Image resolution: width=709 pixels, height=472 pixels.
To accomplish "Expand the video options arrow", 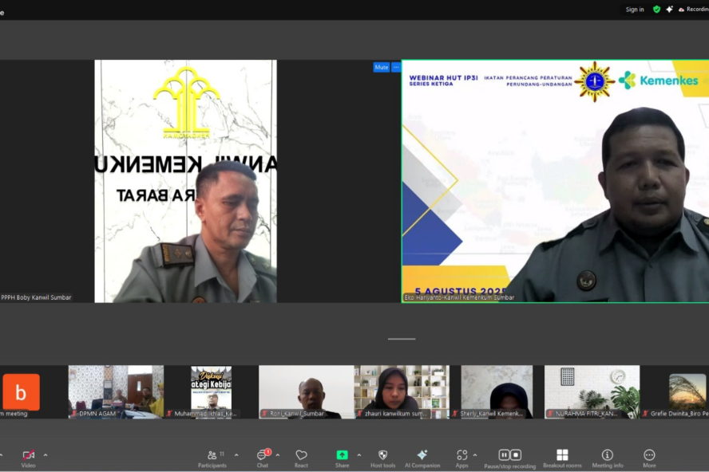I will (x=46, y=455).
